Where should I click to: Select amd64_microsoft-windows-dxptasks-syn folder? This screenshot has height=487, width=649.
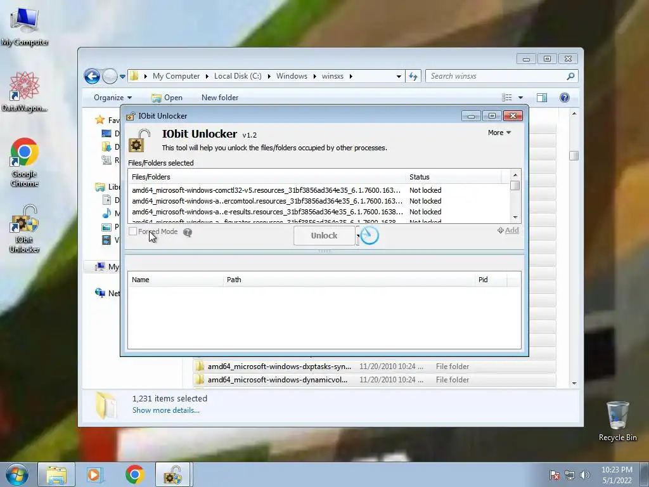[375, 367]
